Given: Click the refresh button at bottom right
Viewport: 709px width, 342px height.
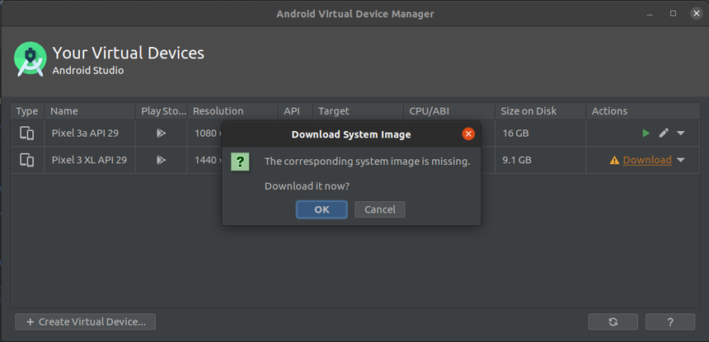Looking at the screenshot, I should (613, 322).
